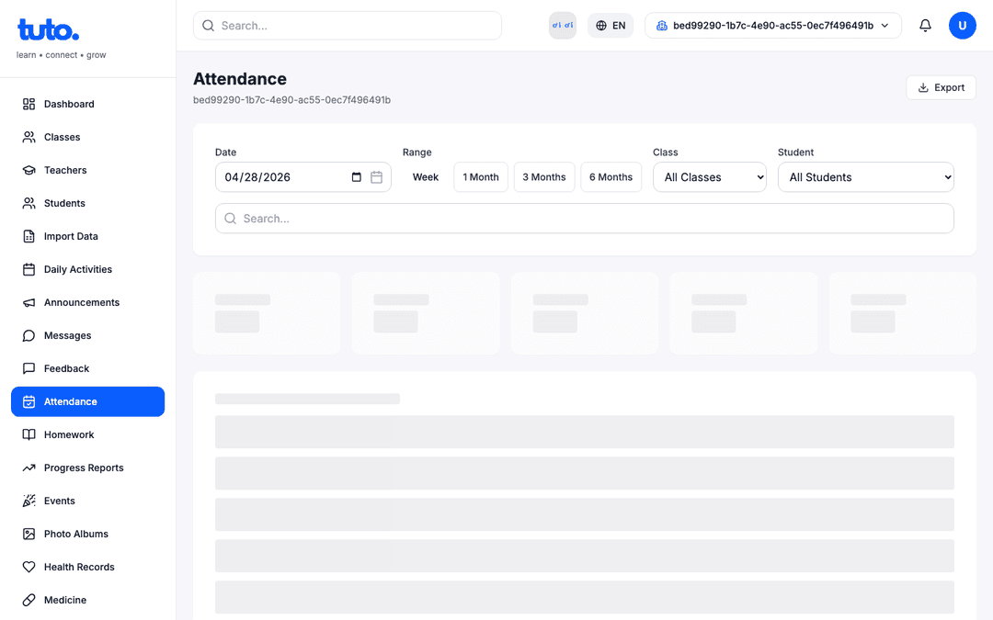
Task: Open the calendar picker icon in the Date field
Action: tap(376, 177)
